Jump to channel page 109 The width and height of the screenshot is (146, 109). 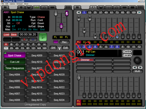click(x=134, y=12)
